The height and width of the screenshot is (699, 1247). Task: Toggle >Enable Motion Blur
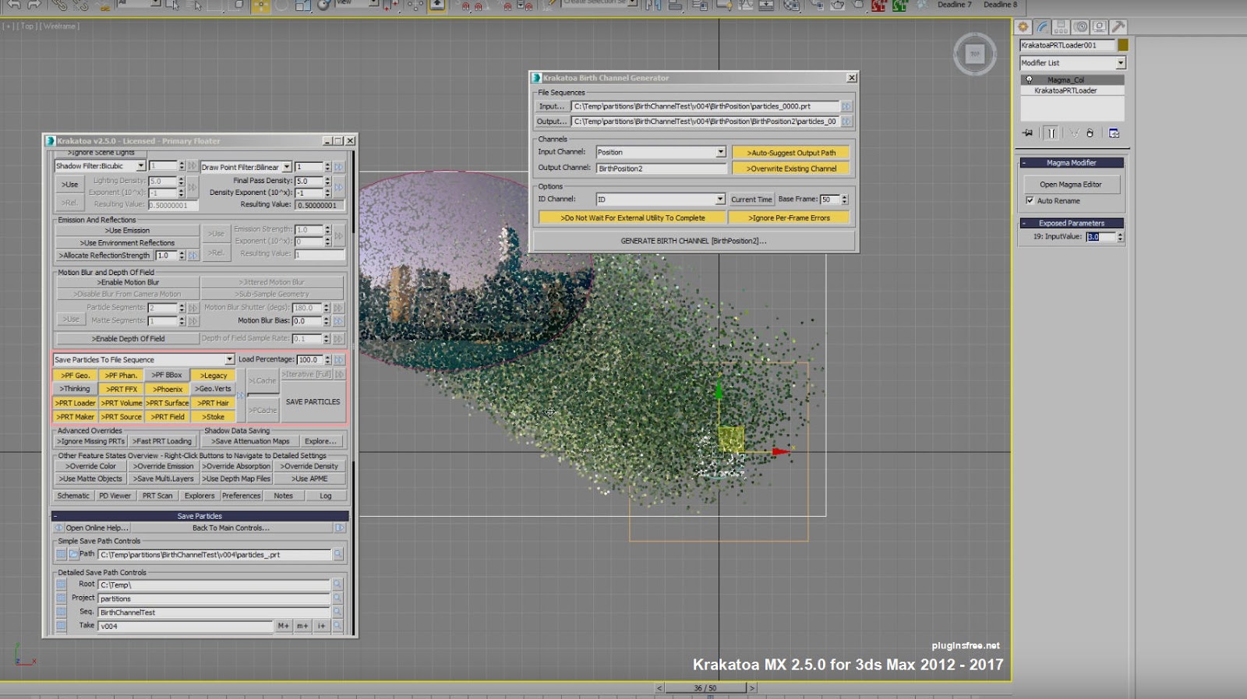[128, 282]
